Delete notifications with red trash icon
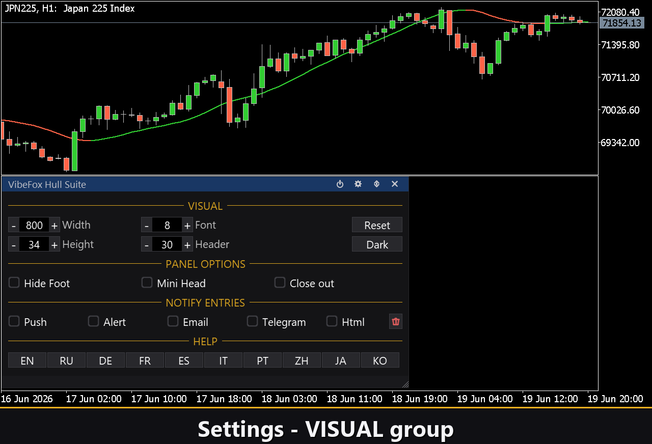The width and height of the screenshot is (652, 444). pyautogui.click(x=396, y=321)
